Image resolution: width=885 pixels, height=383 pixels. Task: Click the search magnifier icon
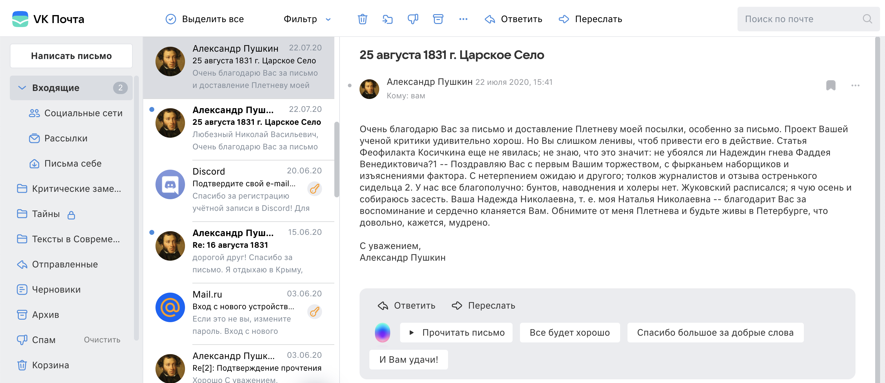867,19
